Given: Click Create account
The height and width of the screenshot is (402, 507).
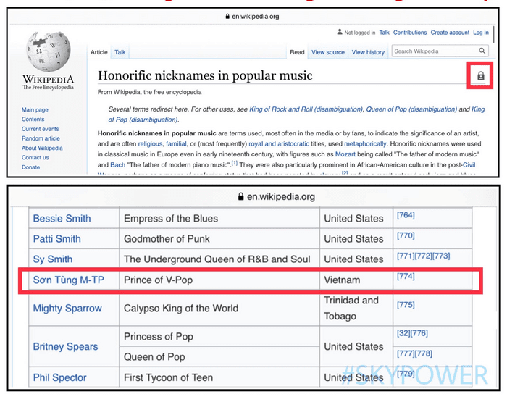Looking at the screenshot, I should (450, 33).
